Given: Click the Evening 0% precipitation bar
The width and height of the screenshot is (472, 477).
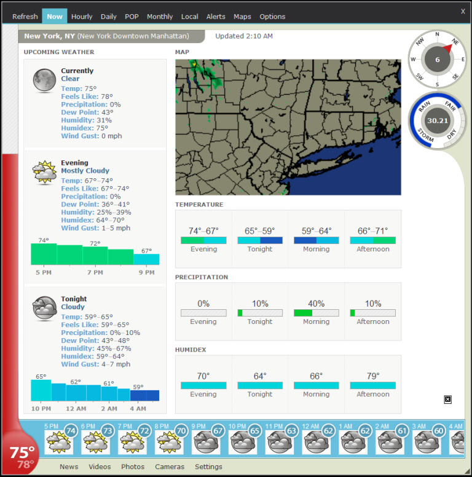Looking at the screenshot, I should tap(203, 313).
